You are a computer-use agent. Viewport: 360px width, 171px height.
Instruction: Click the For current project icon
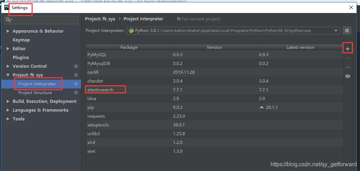(179, 19)
